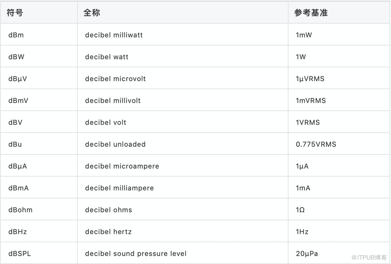The image size is (391, 264).
Task: Click the dBμV symbol cell
Action: point(18,79)
